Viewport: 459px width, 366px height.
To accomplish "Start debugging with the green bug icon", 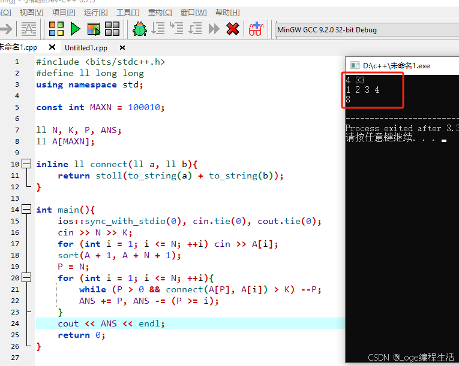I will coord(140,29).
